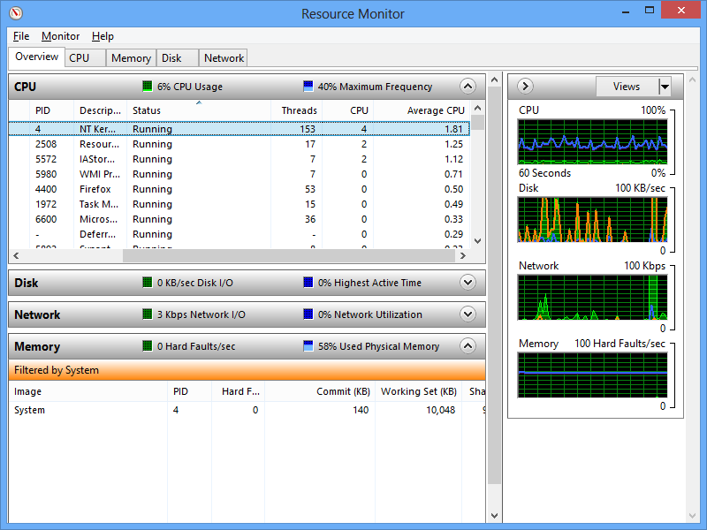This screenshot has height=530, width=707.
Task: Click the Network activity graph
Action: (x=592, y=298)
